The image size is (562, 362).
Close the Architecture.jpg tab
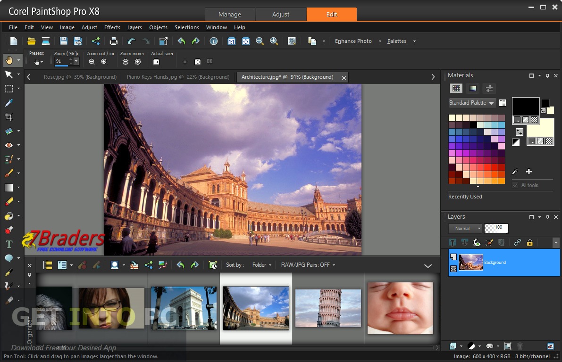pyautogui.click(x=344, y=78)
